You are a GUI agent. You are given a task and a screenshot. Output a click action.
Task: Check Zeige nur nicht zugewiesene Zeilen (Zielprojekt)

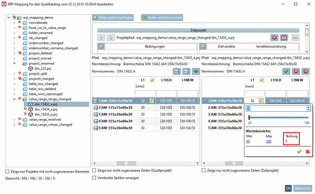204,171
